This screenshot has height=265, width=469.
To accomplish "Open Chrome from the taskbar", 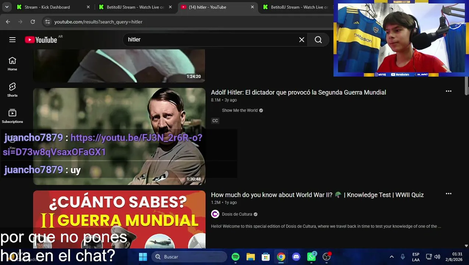I will [281, 257].
